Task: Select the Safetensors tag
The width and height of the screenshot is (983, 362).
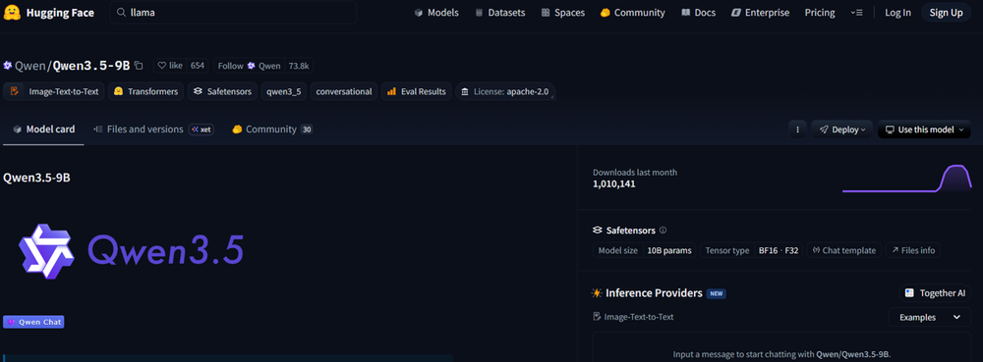Action: [222, 91]
